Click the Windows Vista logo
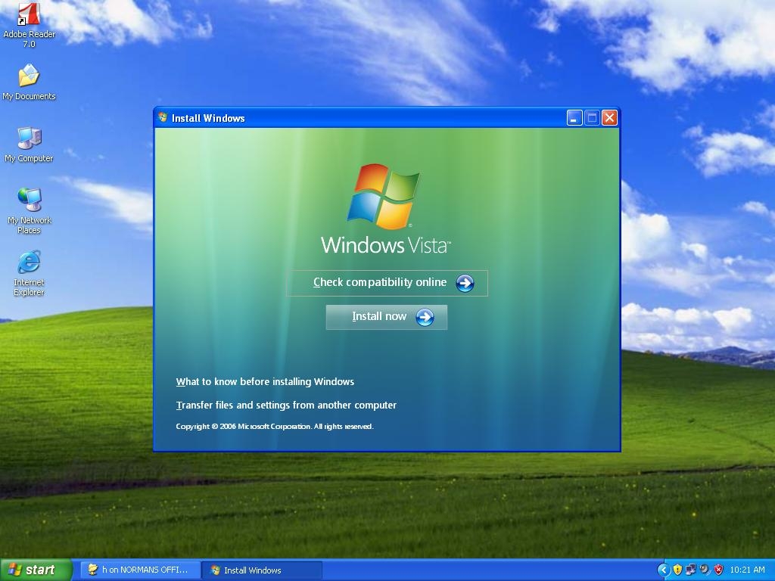The width and height of the screenshot is (775, 581). point(385,209)
